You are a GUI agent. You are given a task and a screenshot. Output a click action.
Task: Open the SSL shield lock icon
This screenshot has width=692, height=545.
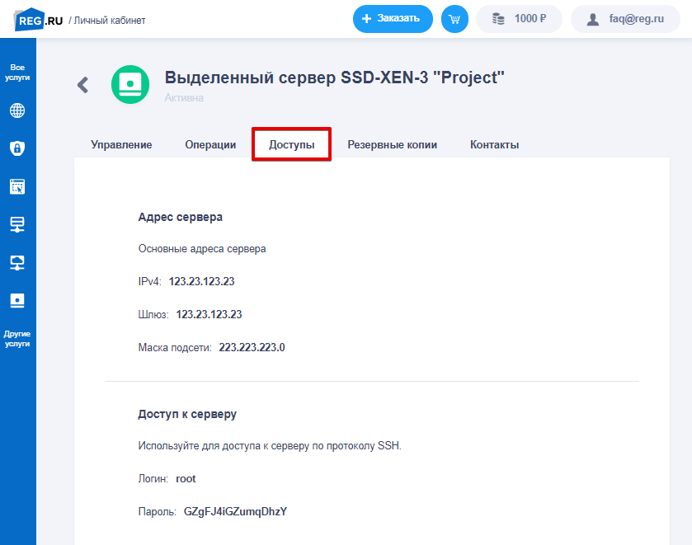click(17, 148)
